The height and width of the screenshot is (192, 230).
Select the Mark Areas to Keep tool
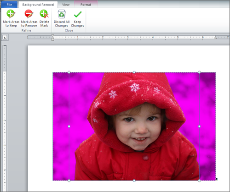coord(11,18)
